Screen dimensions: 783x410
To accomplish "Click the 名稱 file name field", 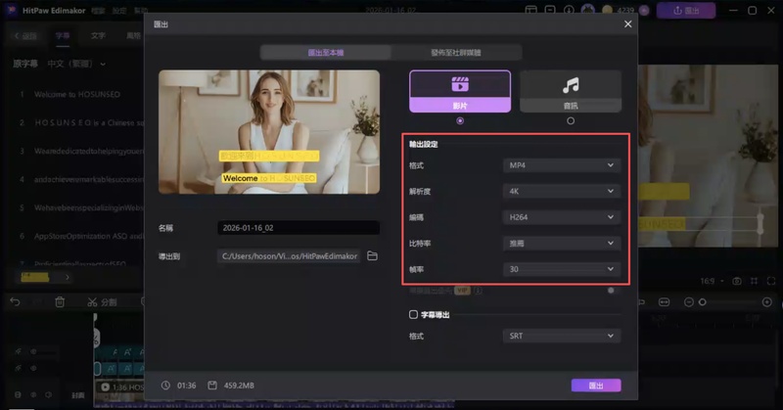I will coord(299,228).
